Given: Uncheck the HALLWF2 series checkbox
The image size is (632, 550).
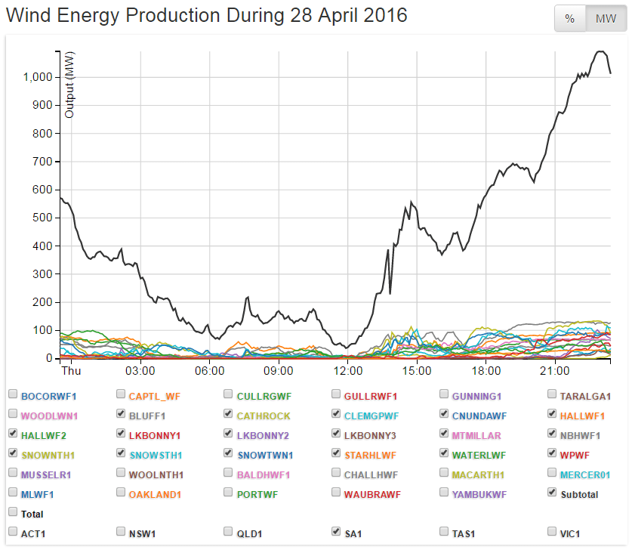Looking at the screenshot, I should coord(13,434).
